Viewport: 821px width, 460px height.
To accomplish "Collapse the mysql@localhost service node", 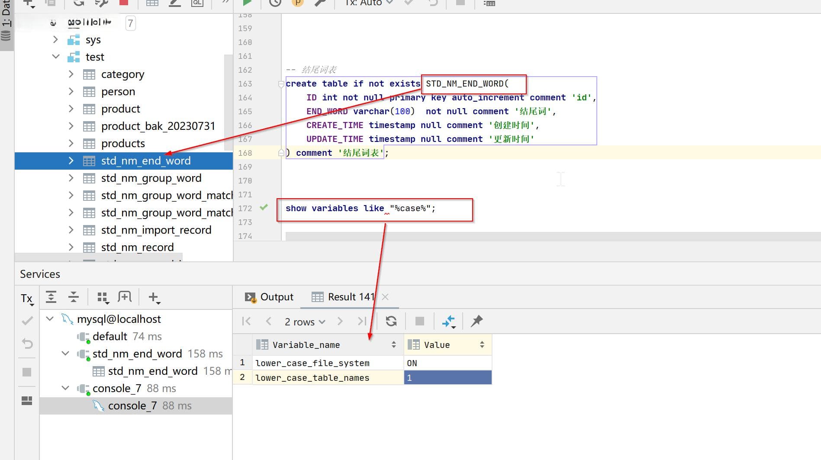I will [50, 319].
